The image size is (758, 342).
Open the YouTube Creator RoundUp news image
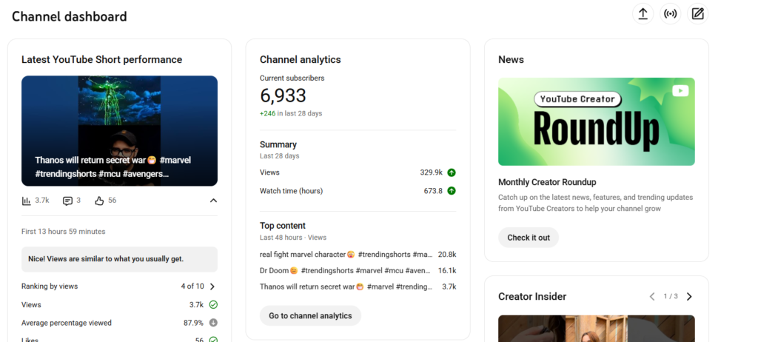[597, 121]
